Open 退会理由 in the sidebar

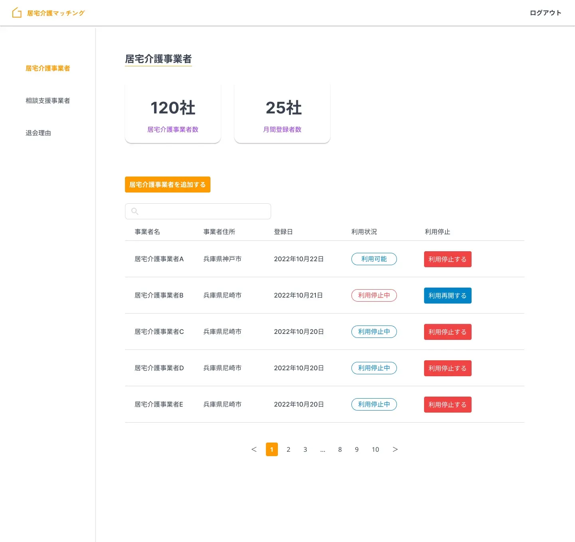coord(38,133)
